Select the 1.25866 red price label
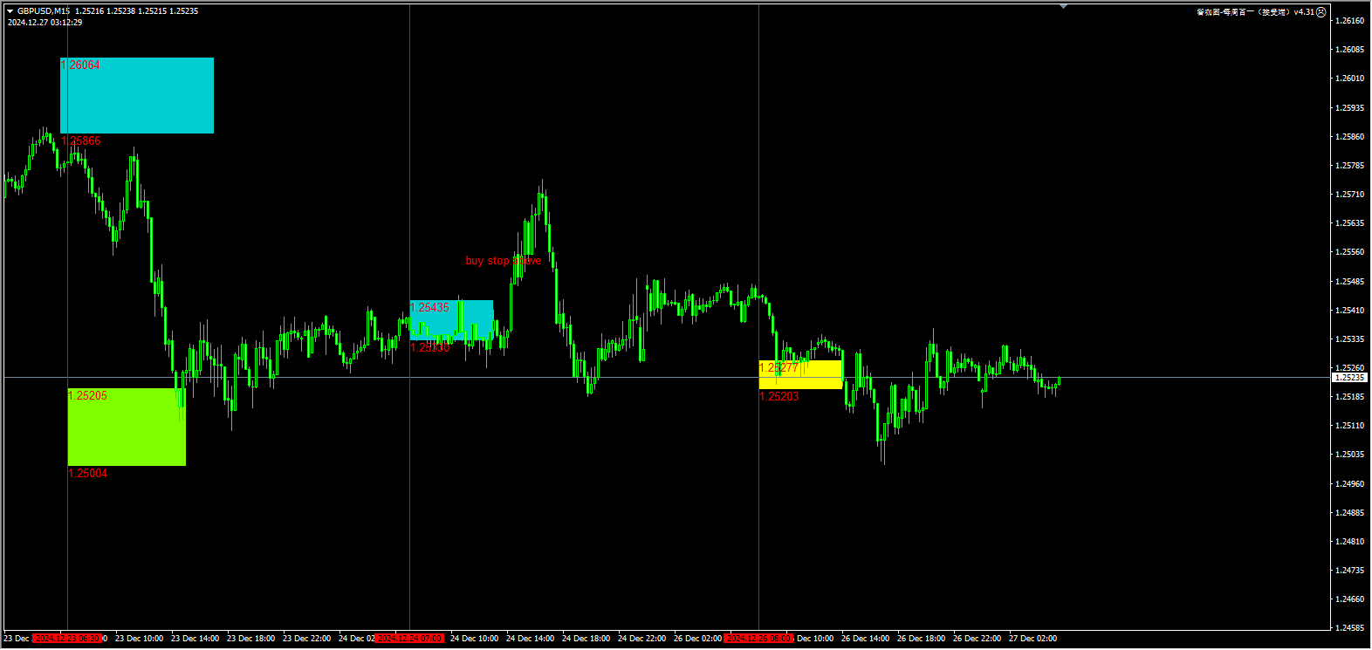The image size is (1372, 650). 81,140
